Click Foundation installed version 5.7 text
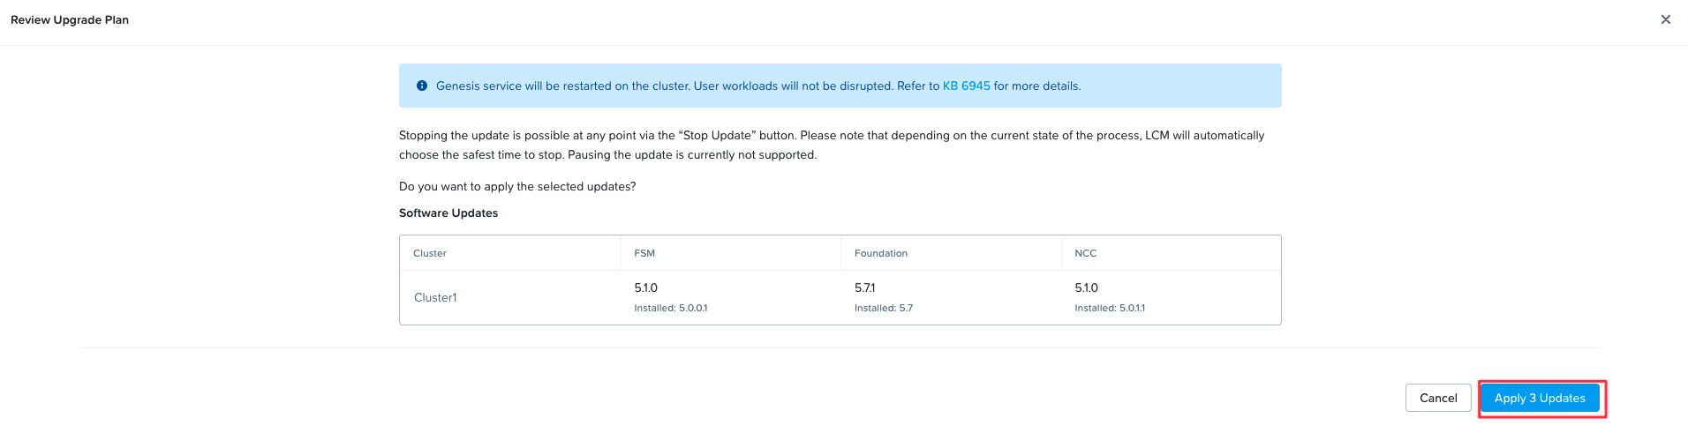Screen dimensions: 1688x448 point(884,308)
